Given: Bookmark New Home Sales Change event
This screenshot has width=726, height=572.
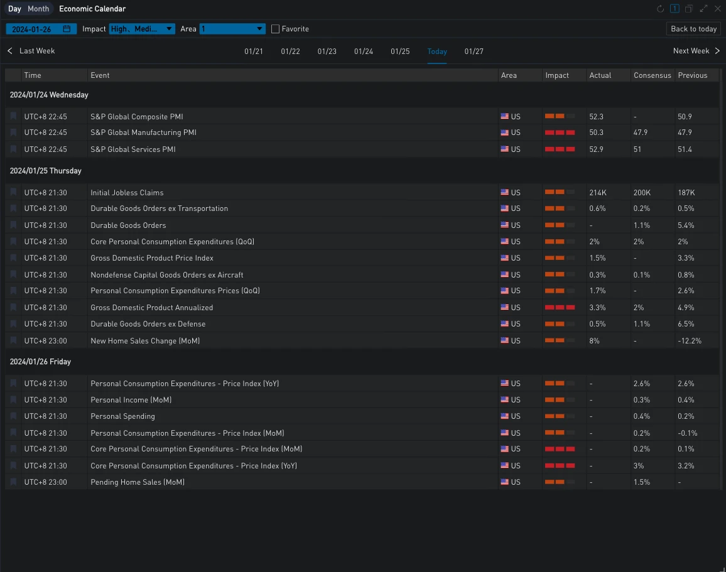Looking at the screenshot, I should click(13, 340).
